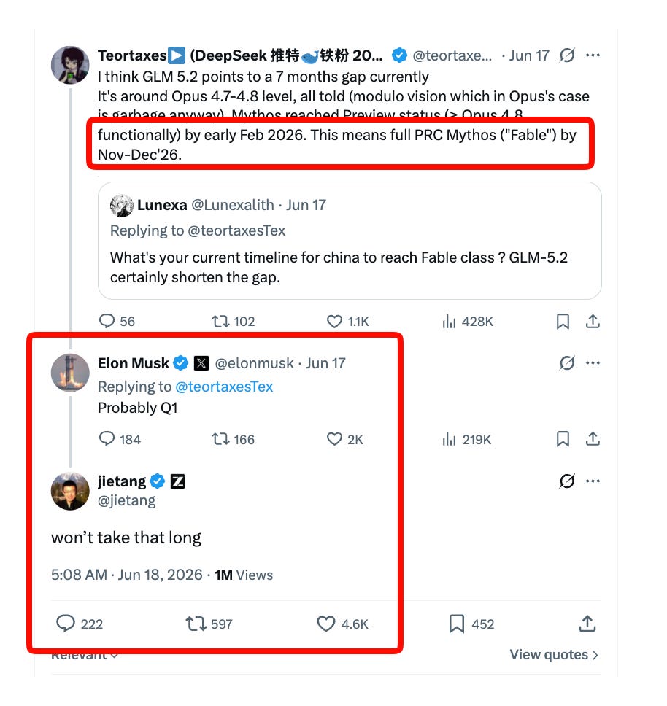Open more options menu on jietang post
This screenshot has height=706, width=667.
(x=593, y=481)
